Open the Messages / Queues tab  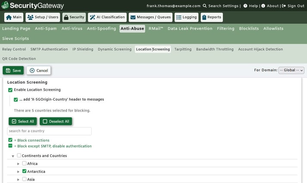(x=150, y=17)
